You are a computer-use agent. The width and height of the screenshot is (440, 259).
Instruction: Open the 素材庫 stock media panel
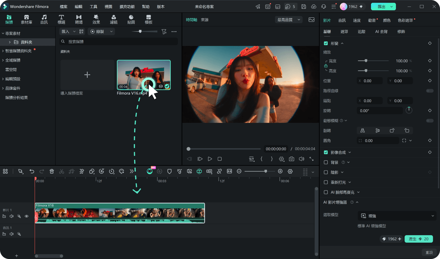26,19
